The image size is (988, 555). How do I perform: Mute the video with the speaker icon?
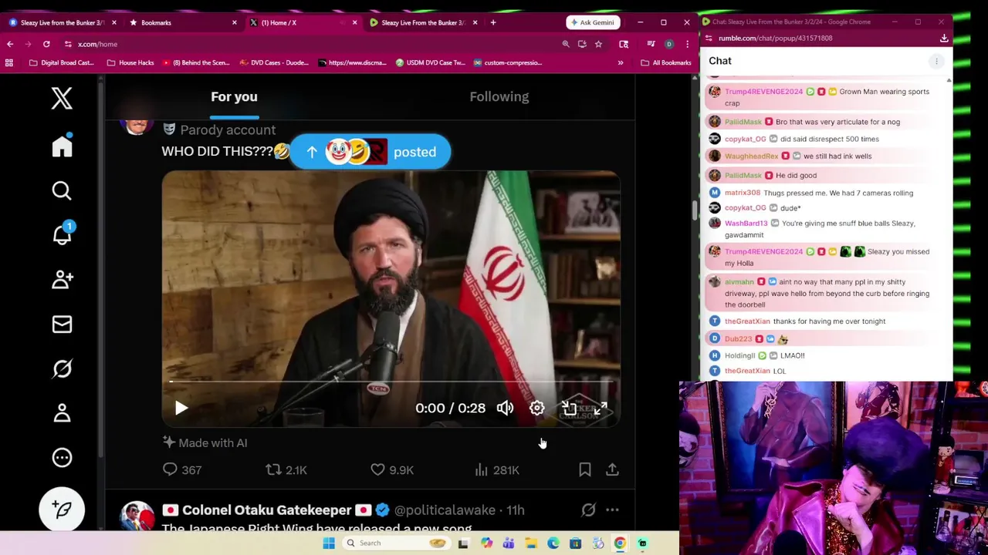pos(505,408)
